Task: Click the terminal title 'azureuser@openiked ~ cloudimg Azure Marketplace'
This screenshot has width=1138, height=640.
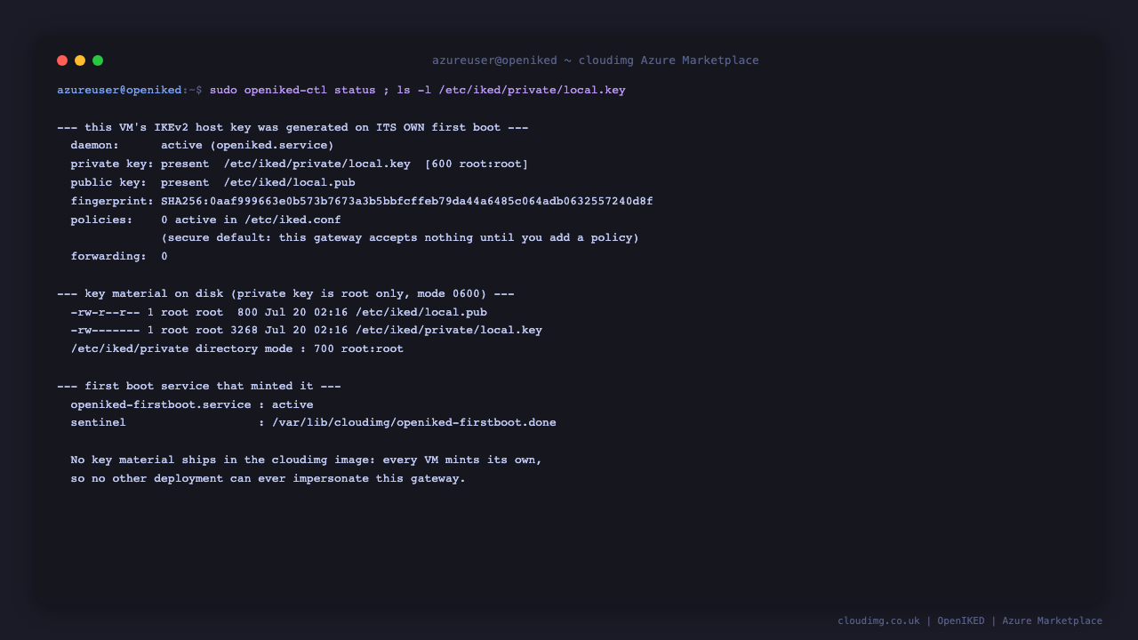Action: point(596,60)
